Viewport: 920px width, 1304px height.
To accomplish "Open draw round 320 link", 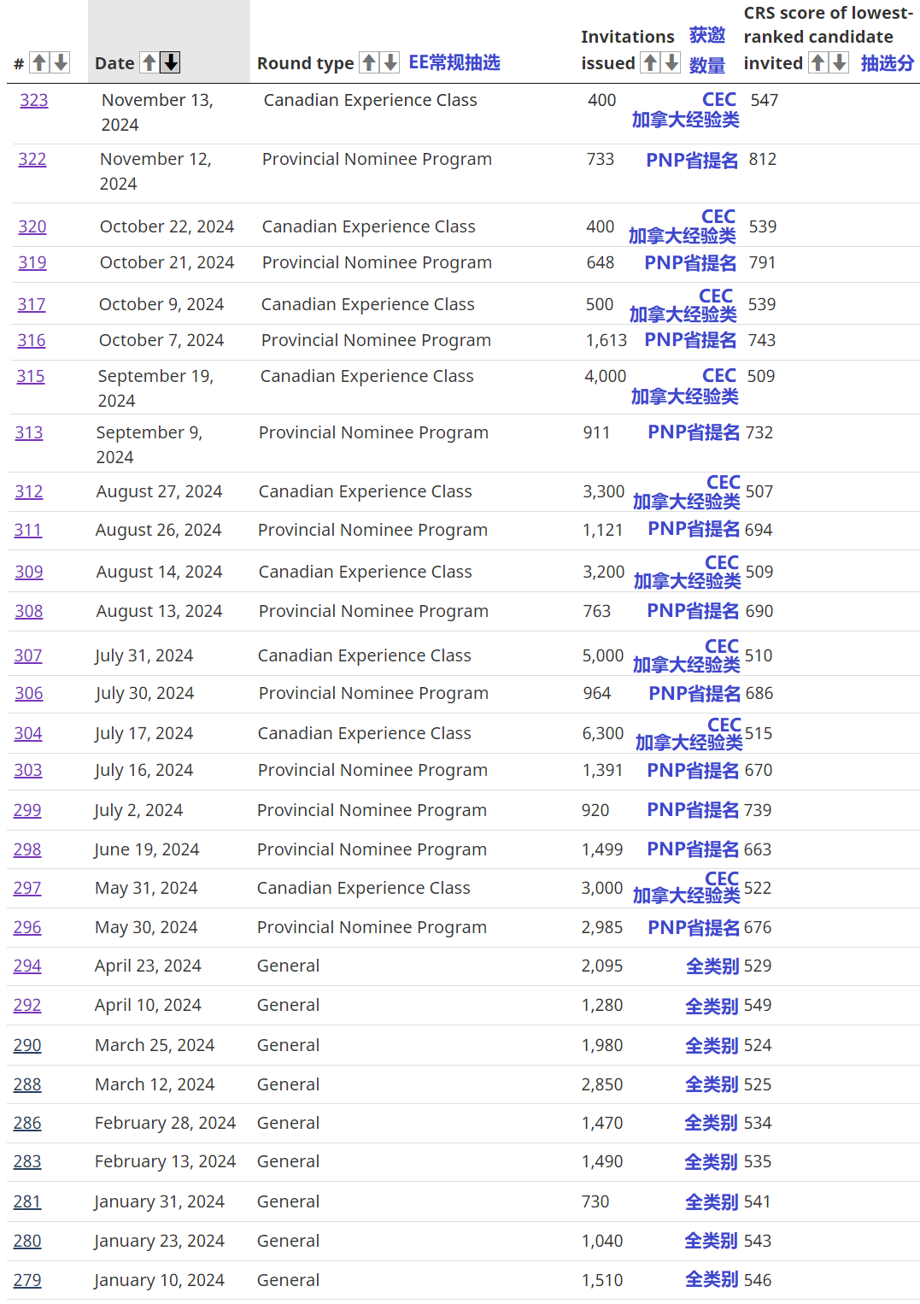I will pyautogui.click(x=32, y=226).
